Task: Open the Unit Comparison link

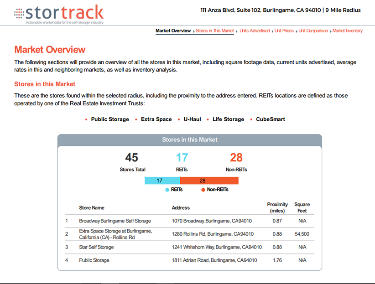Action: [313, 31]
